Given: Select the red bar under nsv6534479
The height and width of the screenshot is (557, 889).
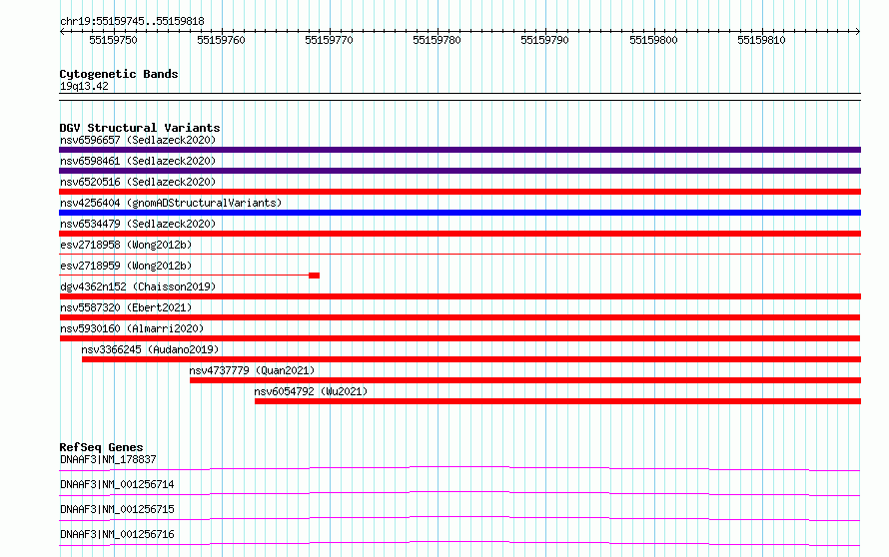Looking at the screenshot, I should tap(459, 234).
